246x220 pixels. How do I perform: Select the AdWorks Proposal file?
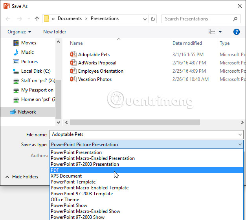[97, 63]
